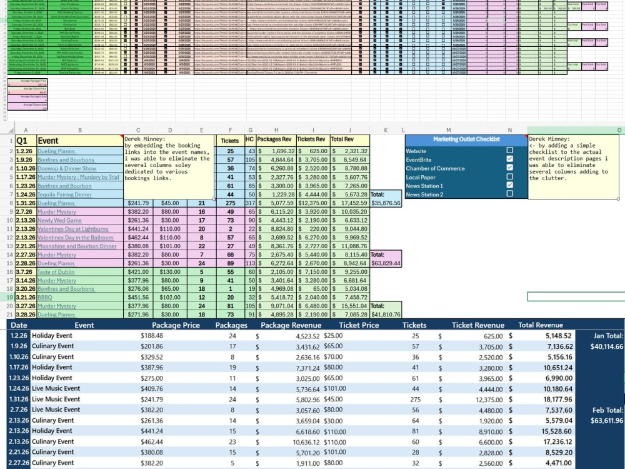
Task: Select the $17,452.59 total revenue cell
Action: [x=349, y=203]
